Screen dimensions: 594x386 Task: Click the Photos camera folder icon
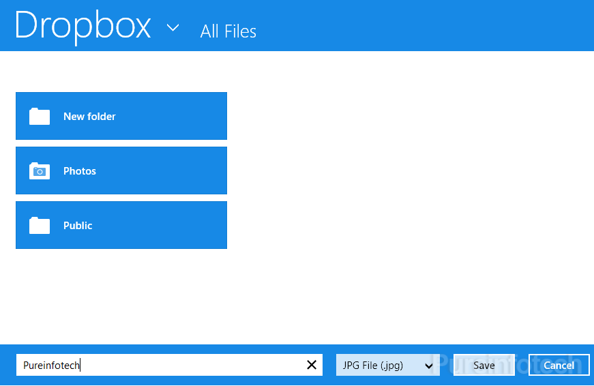[x=40, y=171]
